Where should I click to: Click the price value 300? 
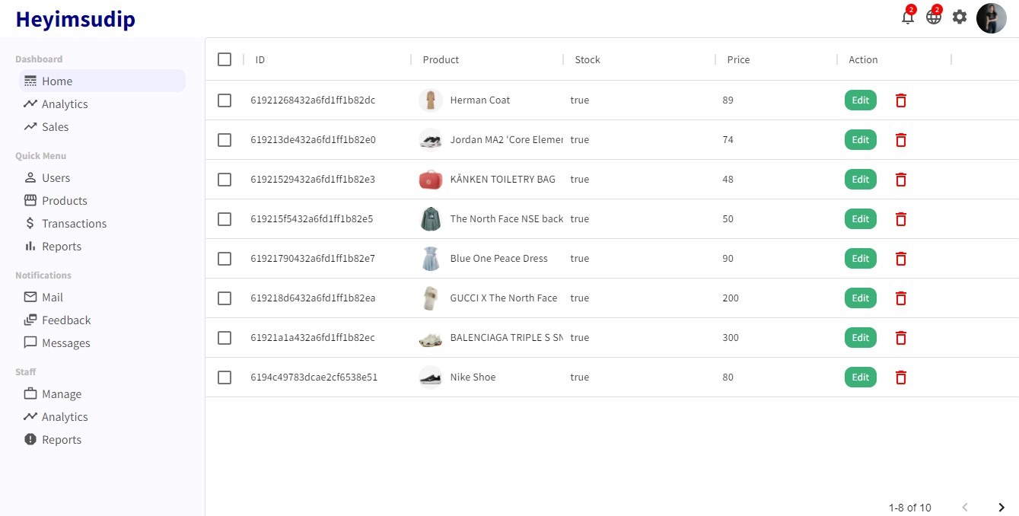click(x=731, y=338)
